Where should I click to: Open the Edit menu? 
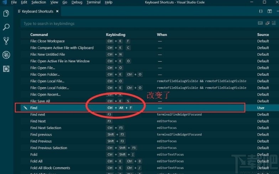pyautogui.click(x=24, y=2)
